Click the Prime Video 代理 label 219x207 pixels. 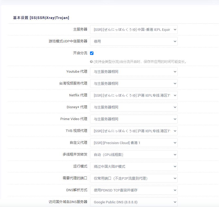click(74, 119)
